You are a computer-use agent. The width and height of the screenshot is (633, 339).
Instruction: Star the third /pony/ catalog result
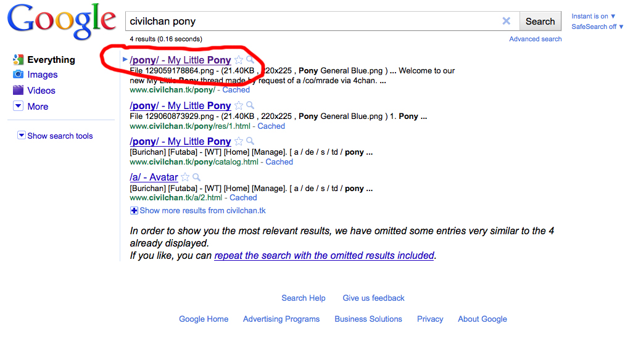(x=239, y=142)
